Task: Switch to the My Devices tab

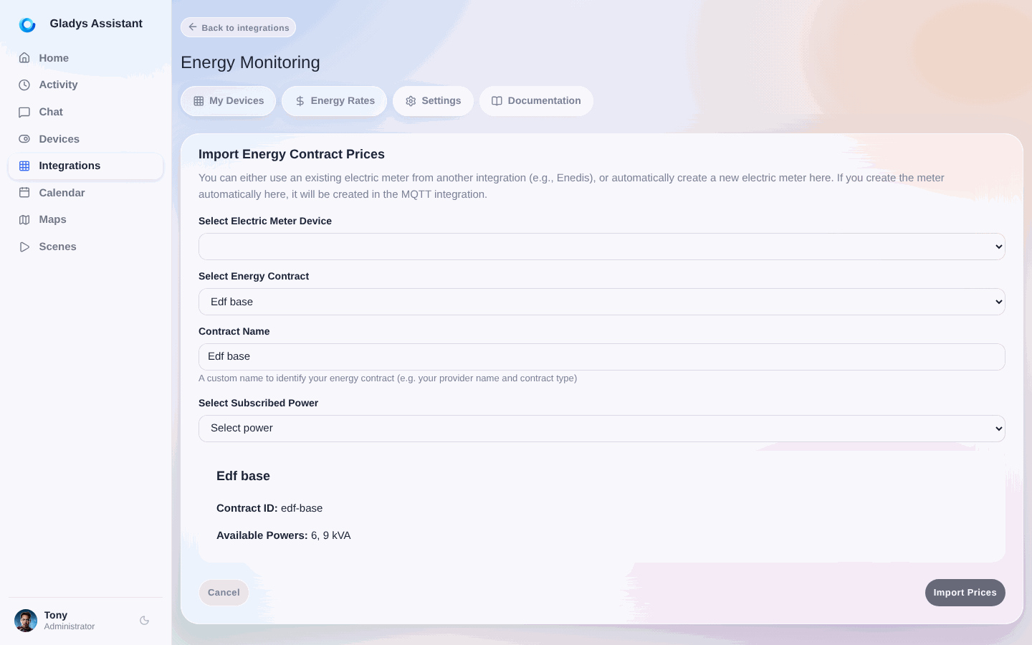Action: tap(228, 101)
